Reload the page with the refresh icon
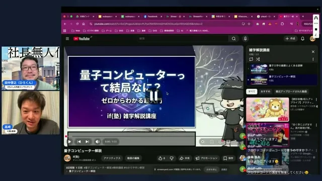 coord(77,24)
